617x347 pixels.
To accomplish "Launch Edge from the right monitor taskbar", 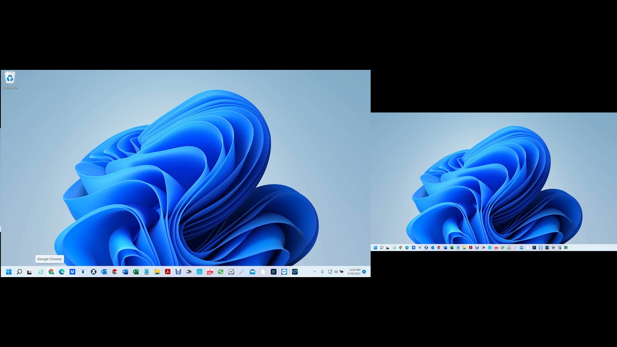I will coord(407,248).
